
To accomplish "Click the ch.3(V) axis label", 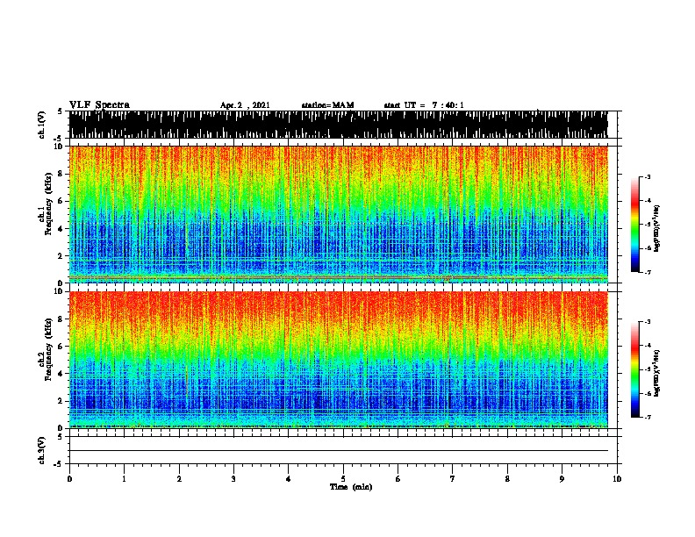I will click(x=42, y=450).
